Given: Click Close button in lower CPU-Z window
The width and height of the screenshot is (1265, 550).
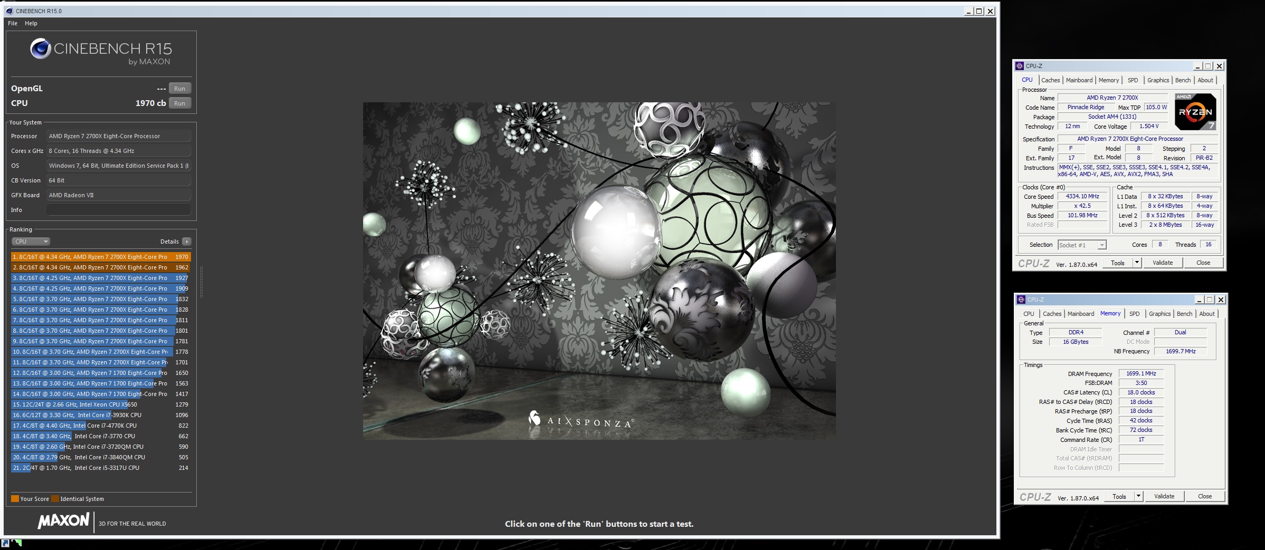Looking at the screenshot, I should [x=1205, y=496].
